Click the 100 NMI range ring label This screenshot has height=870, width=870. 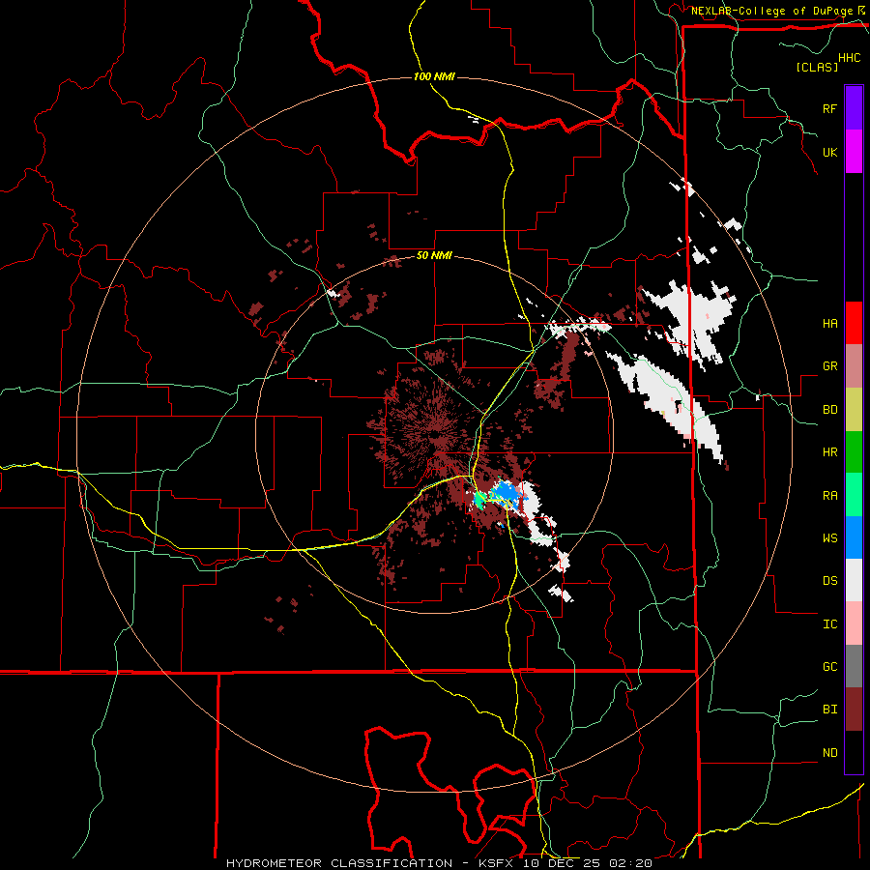[x=434, y=76]
